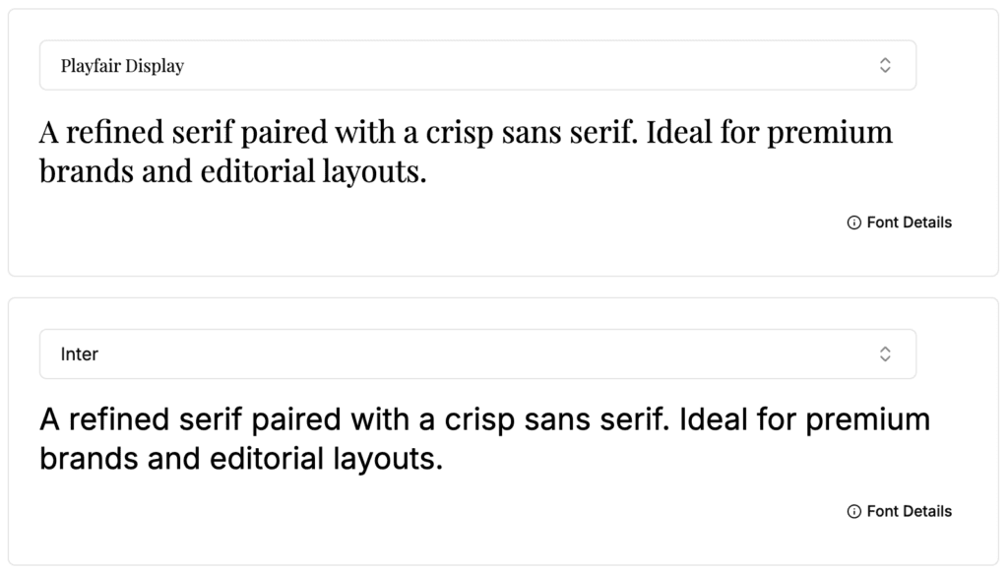Click the first line of the serif preview text
The image size is (1008, 574).
click(x=466, y=133)
